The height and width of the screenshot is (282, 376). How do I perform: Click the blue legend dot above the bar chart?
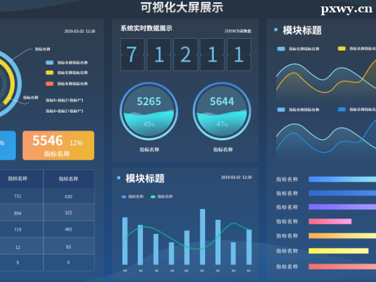[x=124, y=197]
